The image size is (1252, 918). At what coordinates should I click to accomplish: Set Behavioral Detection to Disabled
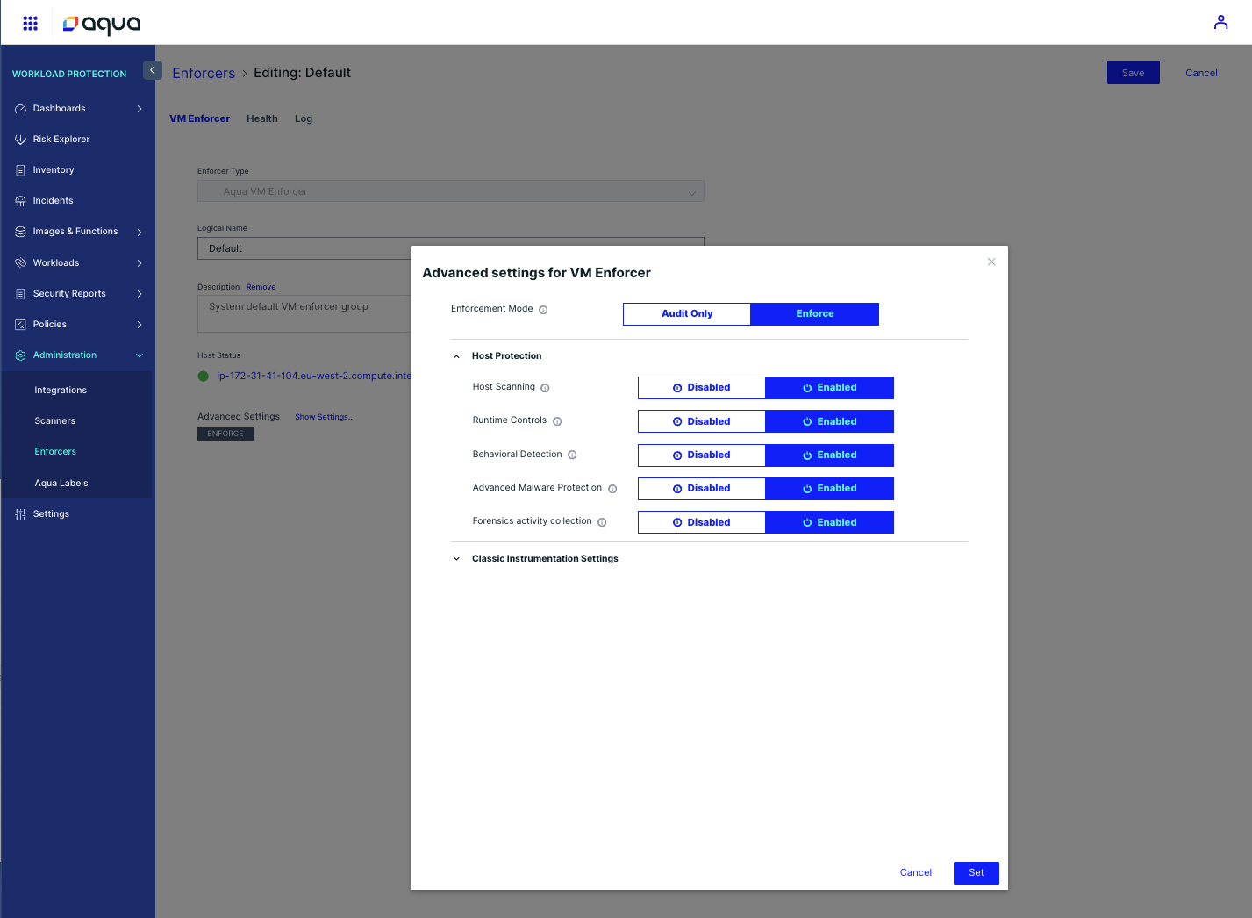[x=701, y=455]
